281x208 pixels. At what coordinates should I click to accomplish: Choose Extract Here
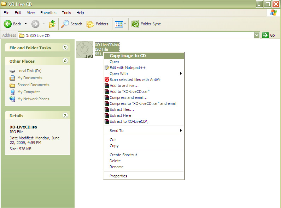(144, 115)
